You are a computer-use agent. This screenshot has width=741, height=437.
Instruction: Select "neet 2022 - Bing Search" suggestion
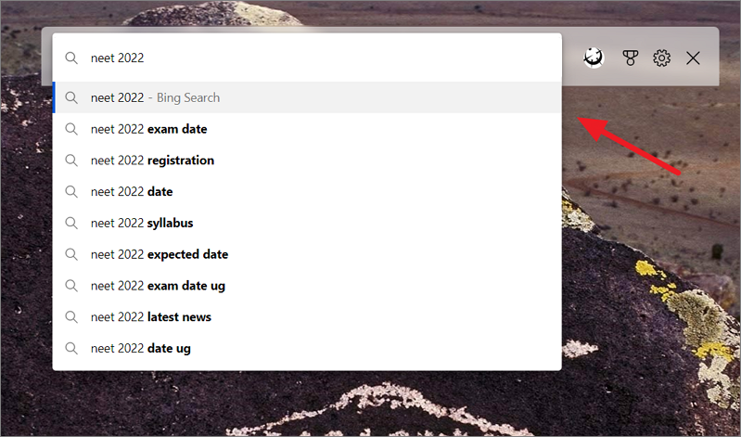coord(307,97)
